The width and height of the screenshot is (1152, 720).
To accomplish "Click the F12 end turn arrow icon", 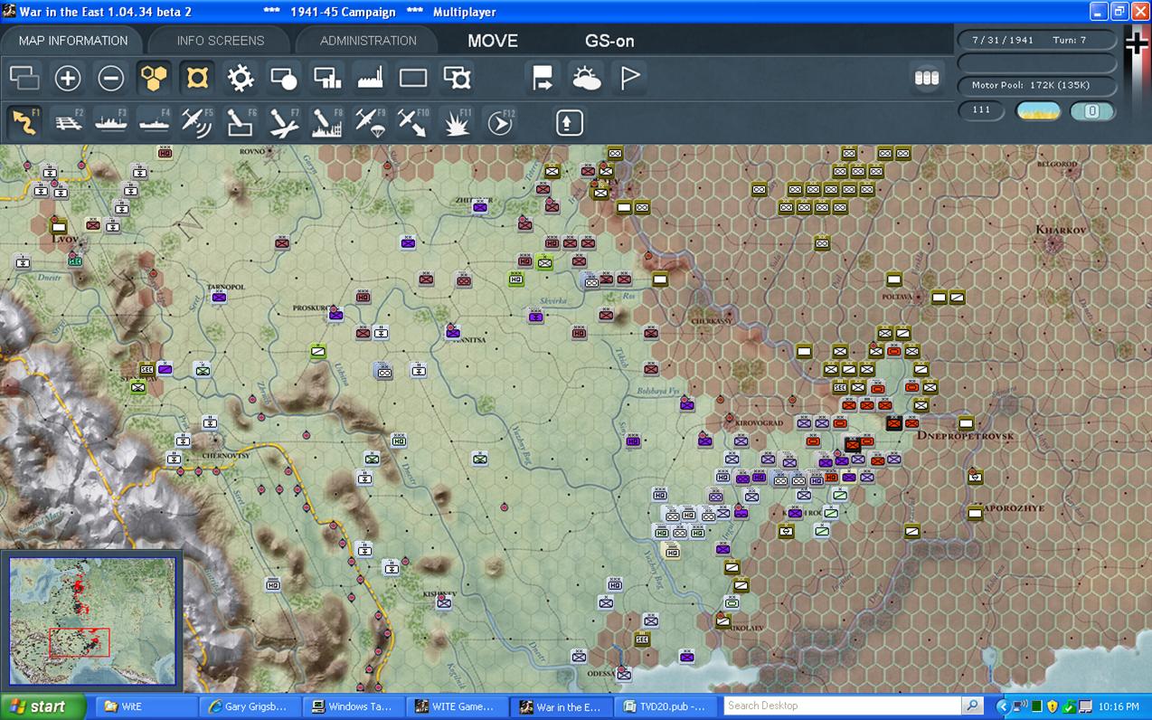I will coord(500,122).
